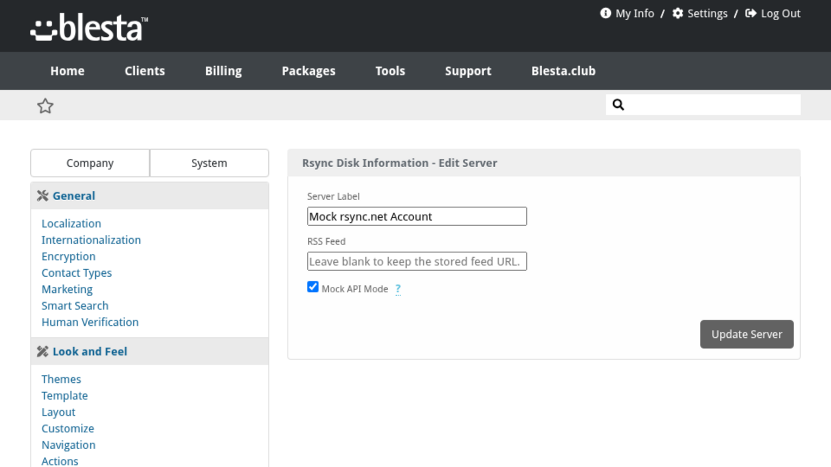Click the search magnifier icon
Viewport: 831px width, 467px height.
618,105
